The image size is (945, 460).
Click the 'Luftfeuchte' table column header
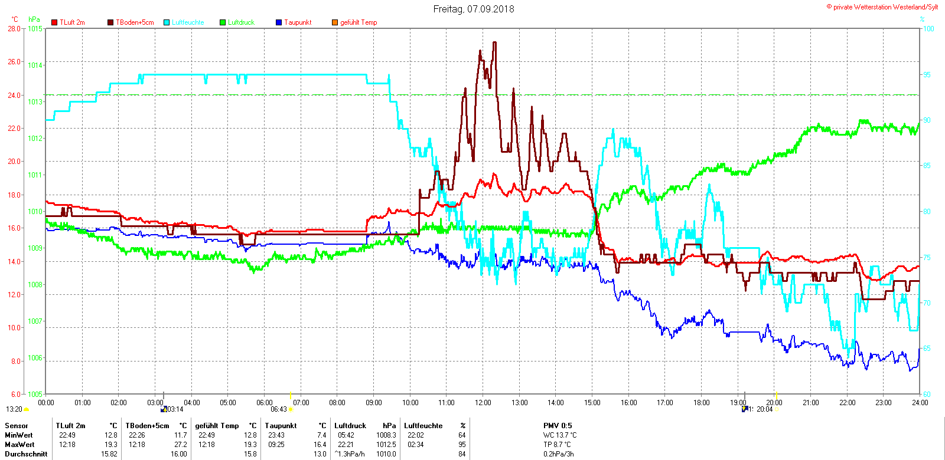pyautogui.click(x=423, y=426)
